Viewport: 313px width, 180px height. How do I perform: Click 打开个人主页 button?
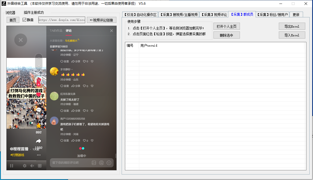[x=227, y=26]
